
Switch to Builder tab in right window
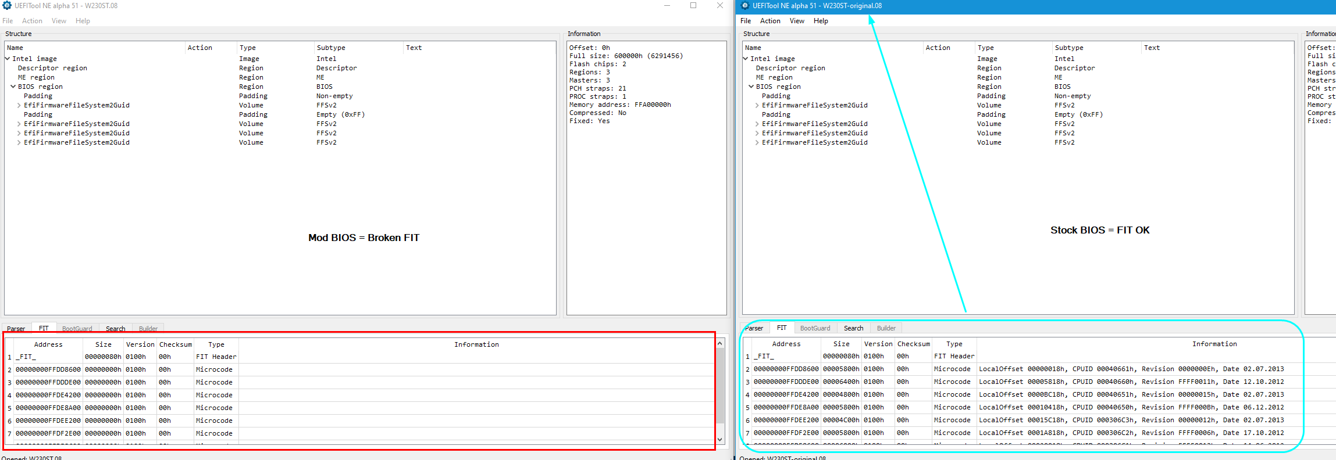886,328
